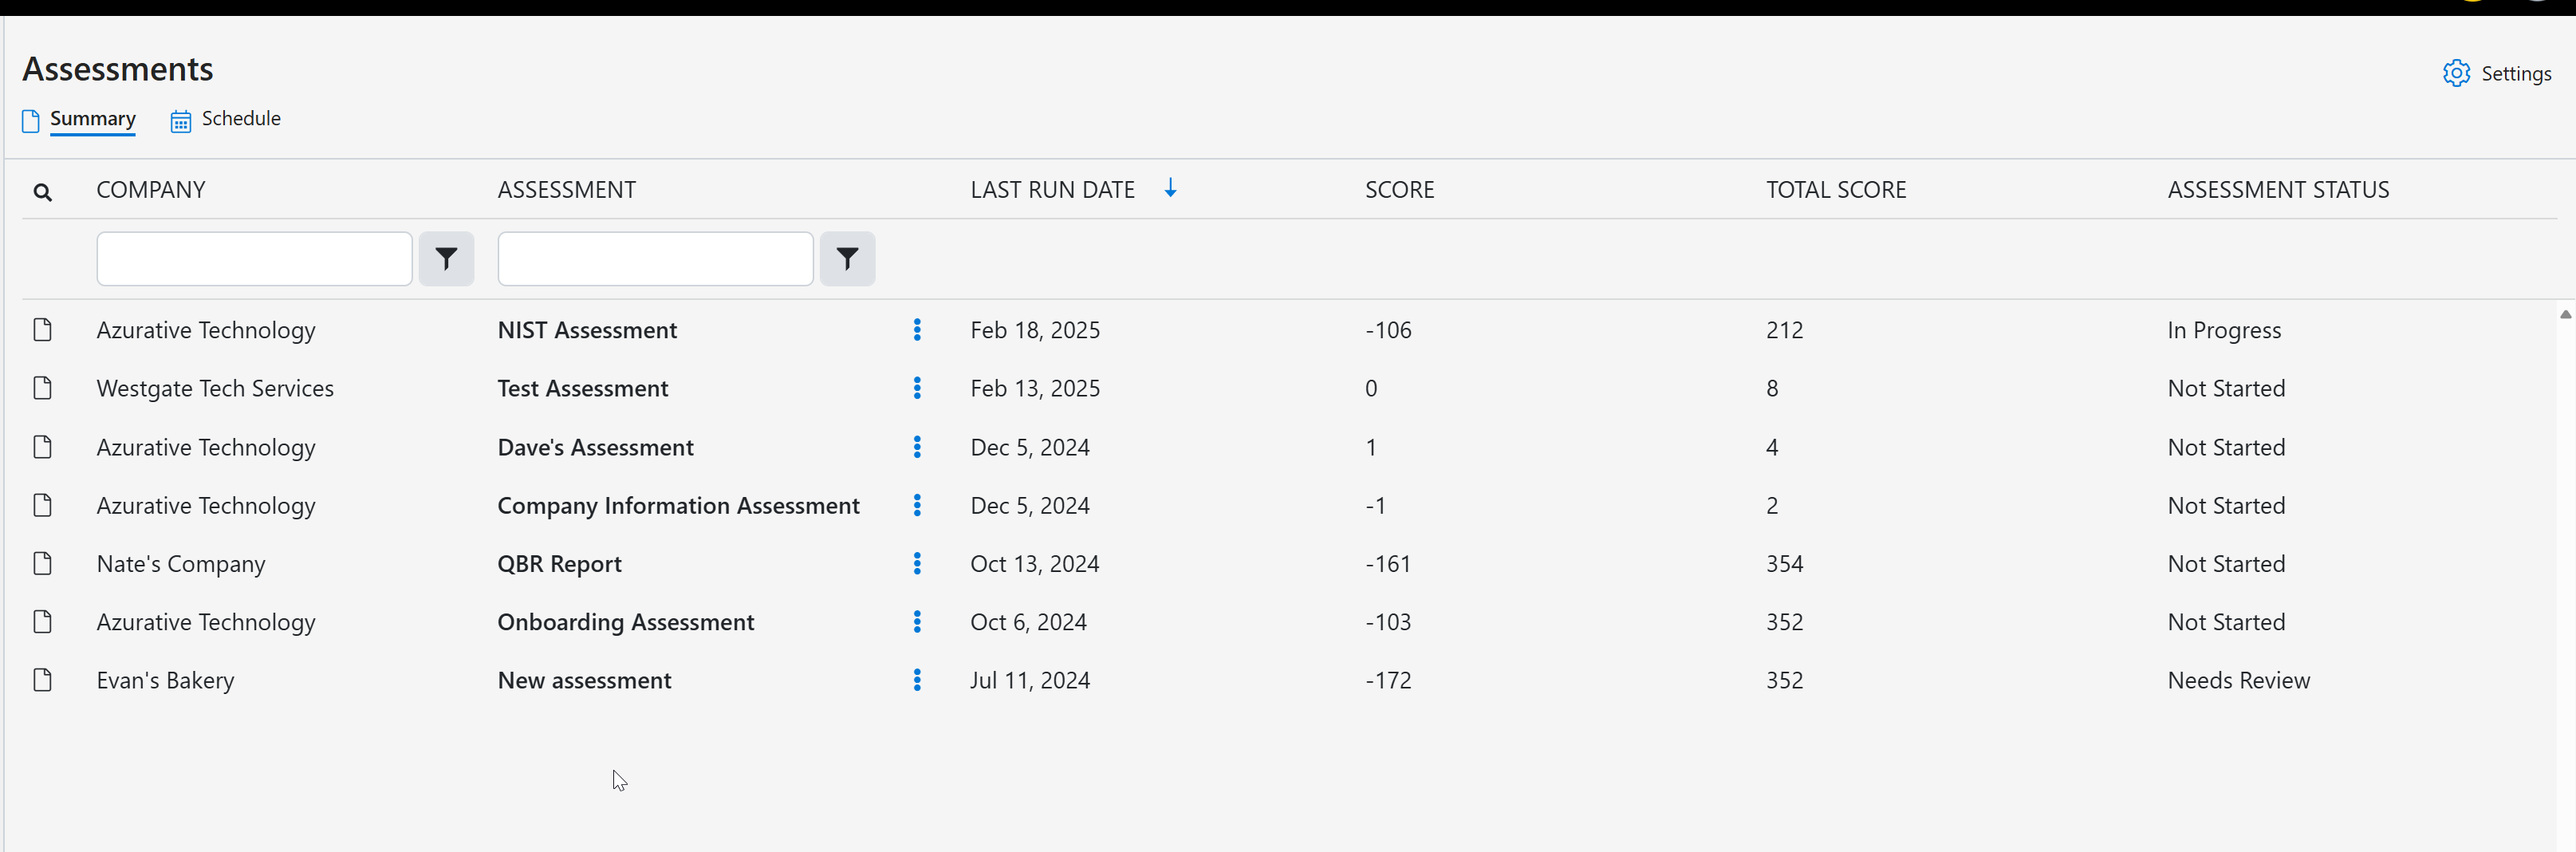Click the document icon for NIST Assessment row
Viewport: 2576px width, 852px height.
(42, 329)
